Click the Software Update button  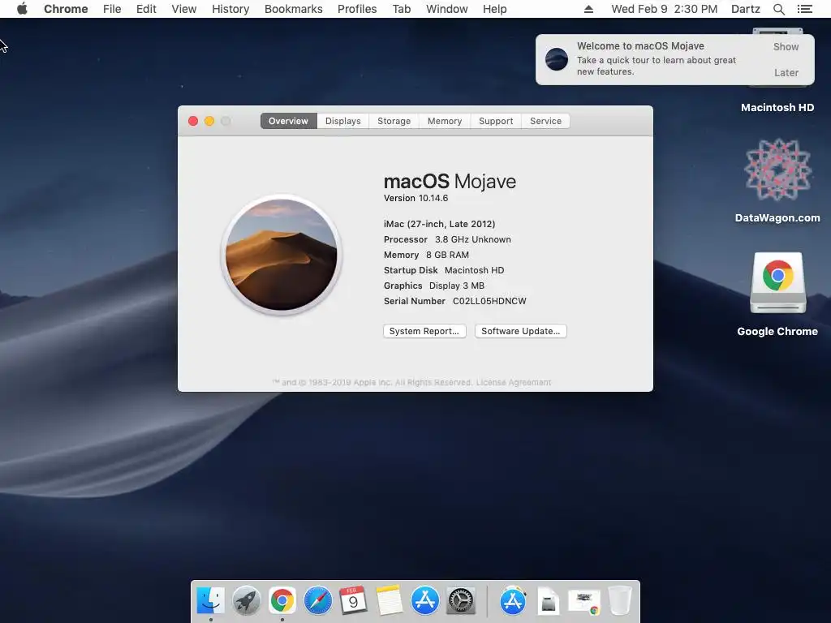click(520, 331)
